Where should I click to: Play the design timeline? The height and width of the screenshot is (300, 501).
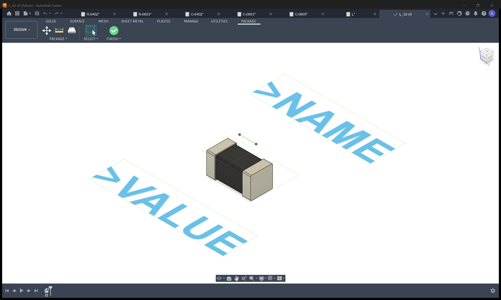pyautogui.click(x=21, y=291)
